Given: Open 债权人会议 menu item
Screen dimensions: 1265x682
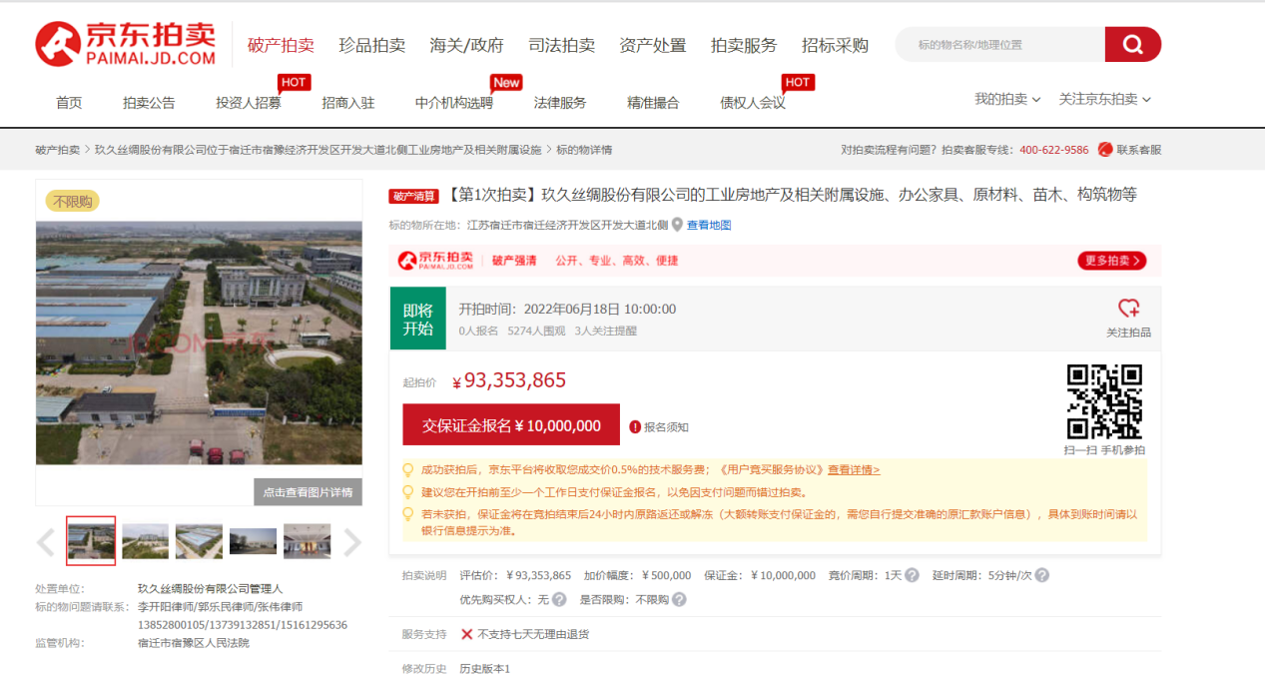Looking at the screenshot, I should 753,103.
